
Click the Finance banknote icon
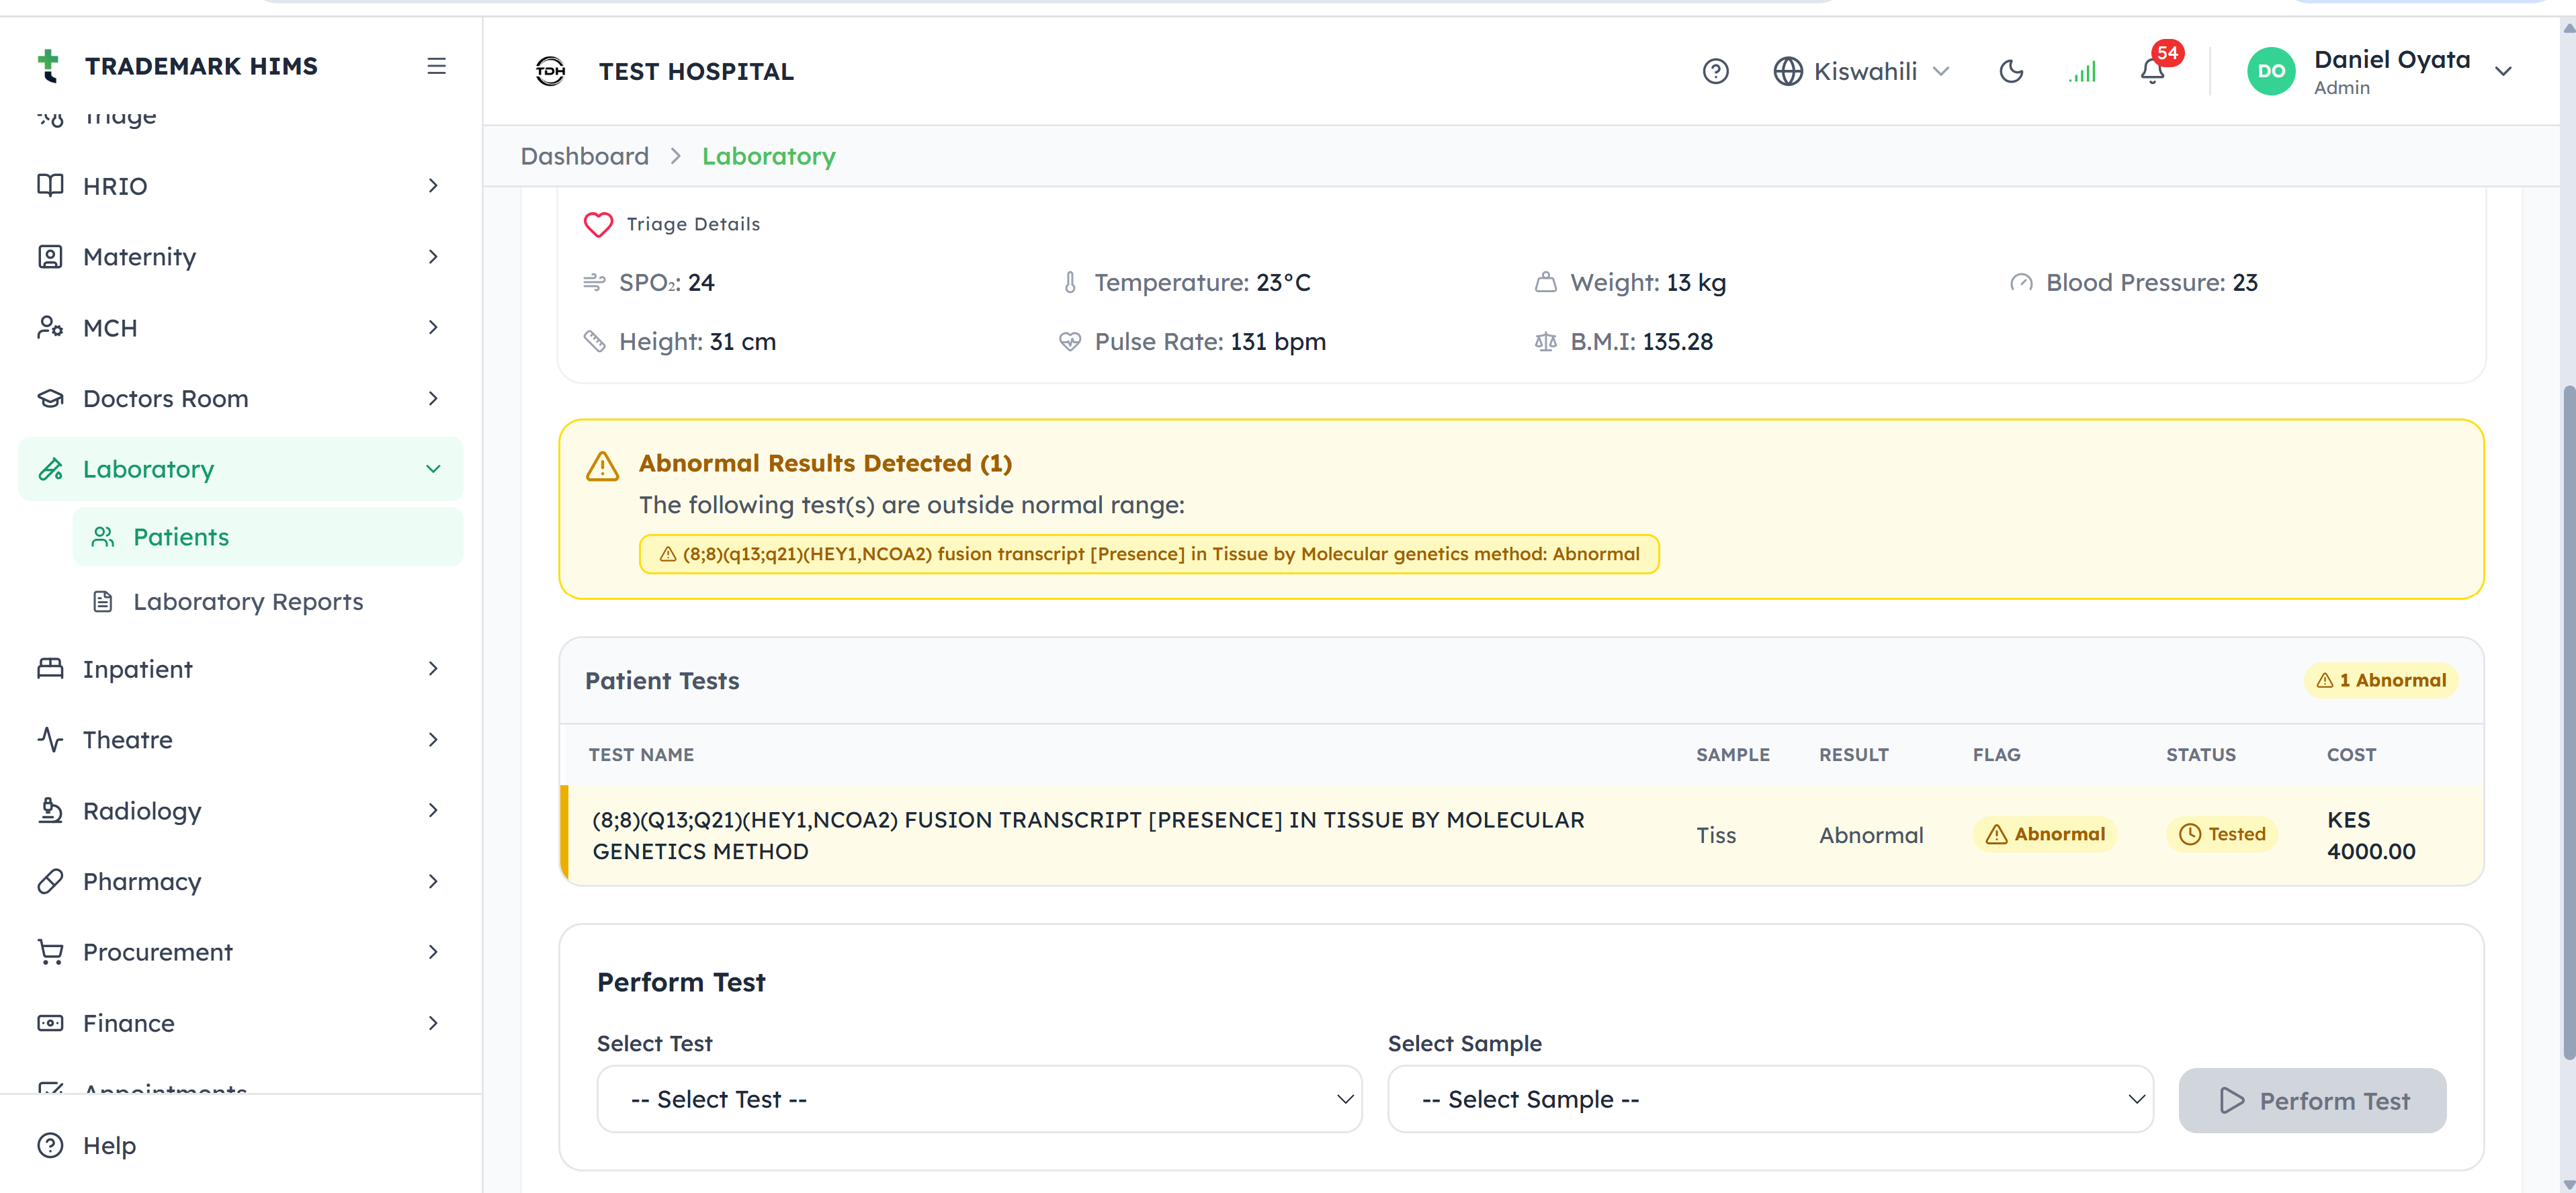(x=50, y=1023)
